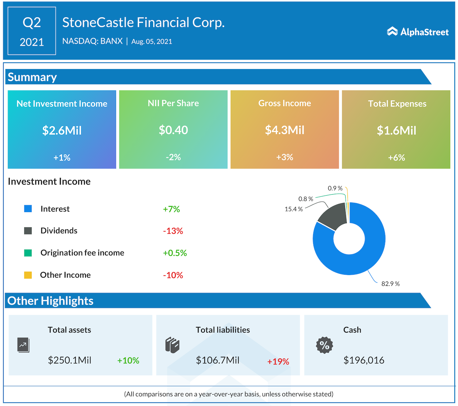Click the -13% Dividends change value

[x=173, y=231]
